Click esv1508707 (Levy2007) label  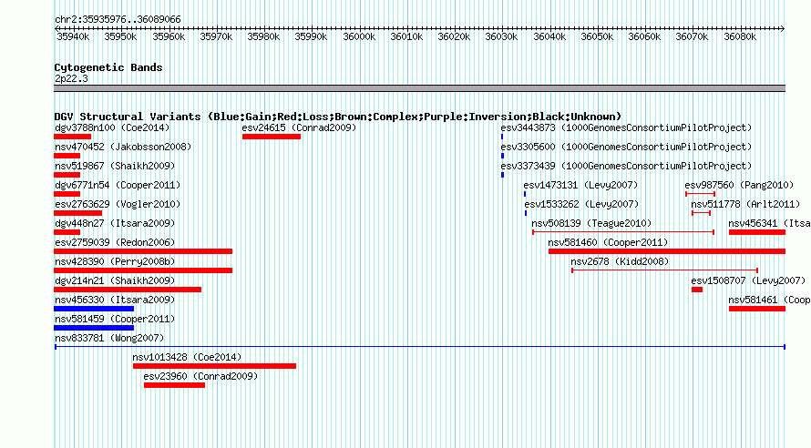tap(748, 280)
